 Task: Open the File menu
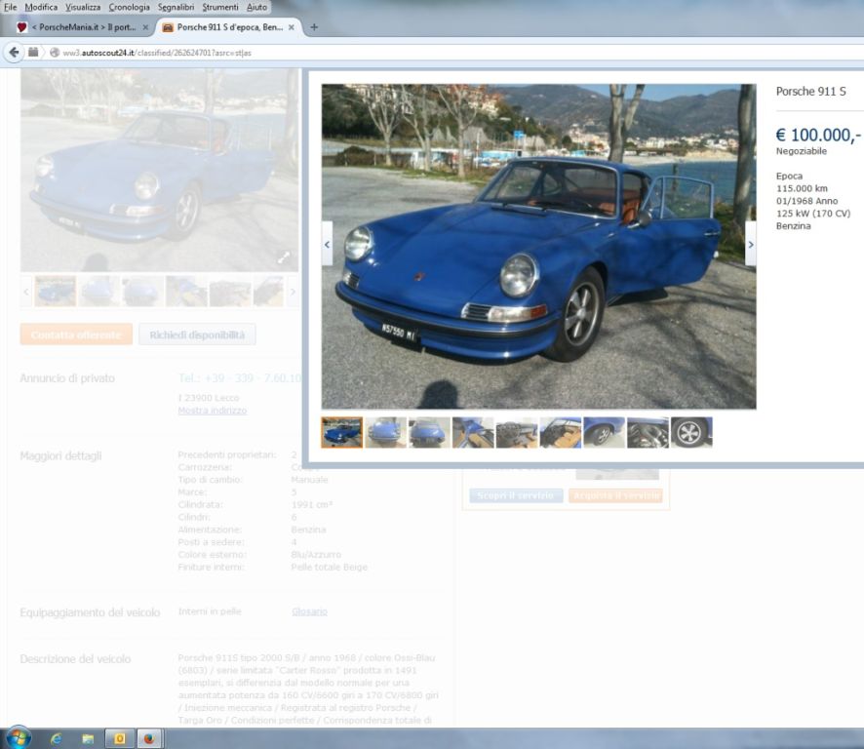(10, 7)
